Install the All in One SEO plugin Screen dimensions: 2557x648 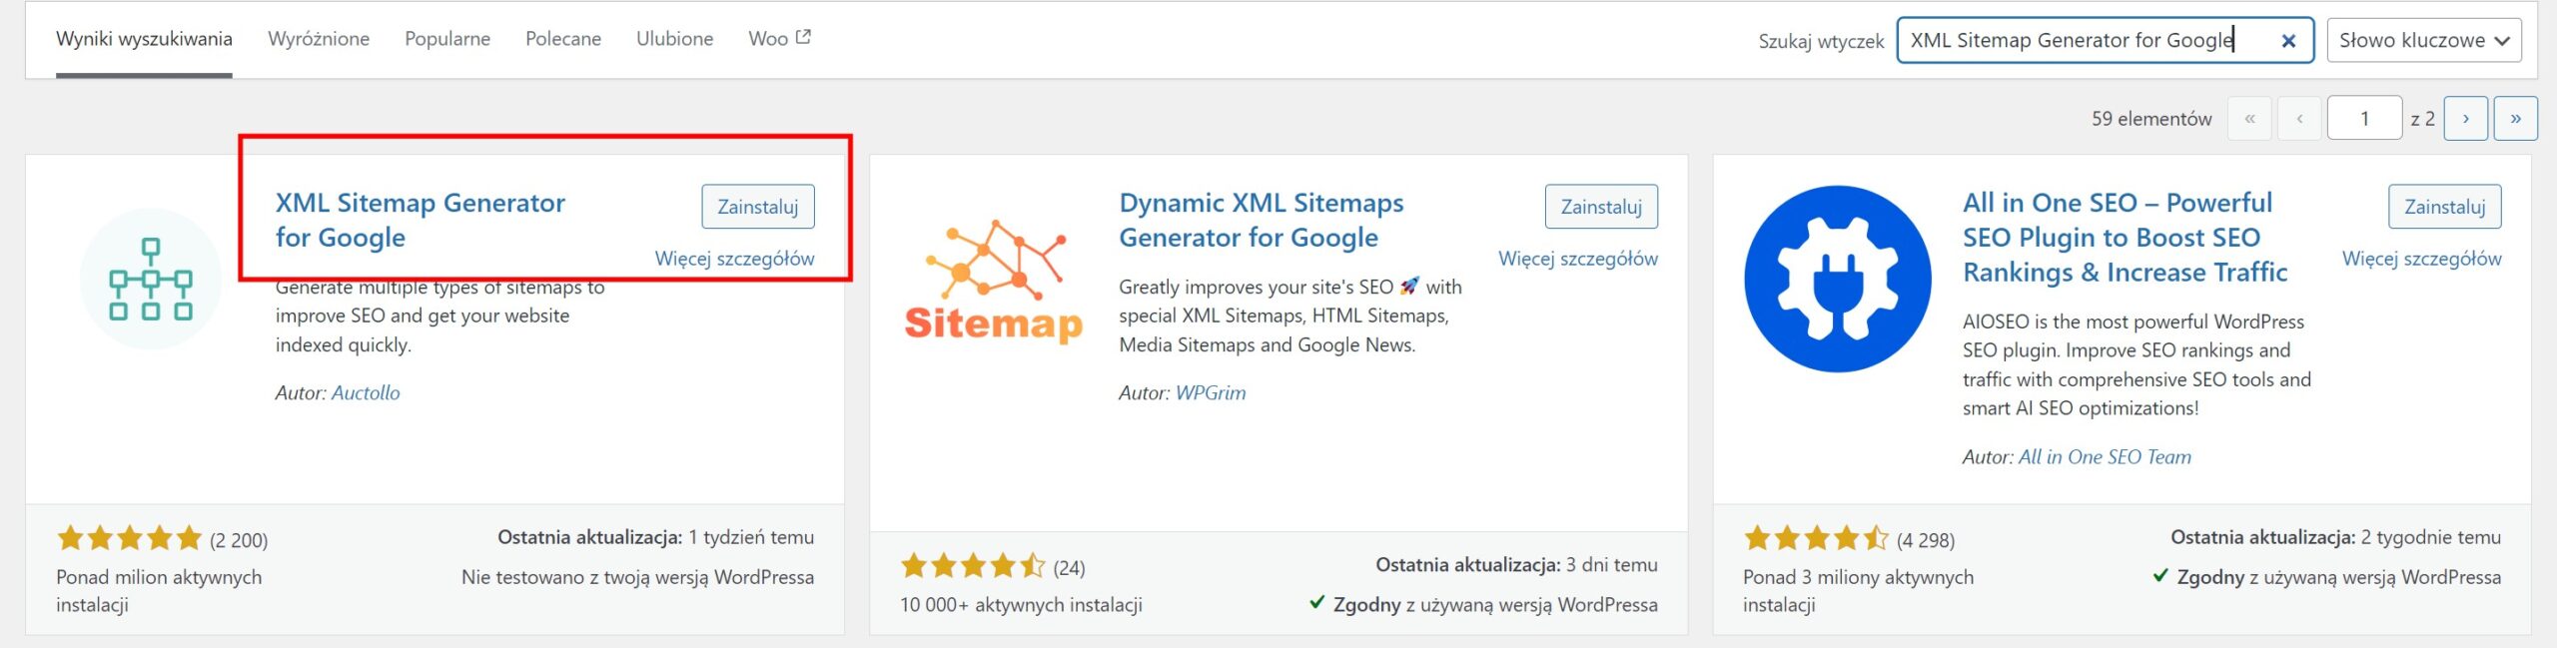pyautogui.click(x=2444, y=207)
